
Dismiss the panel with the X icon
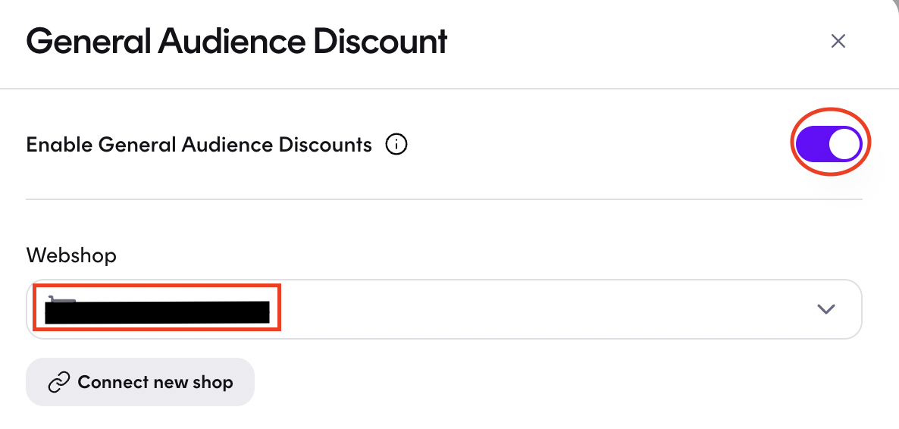click(x=838, y=41)
